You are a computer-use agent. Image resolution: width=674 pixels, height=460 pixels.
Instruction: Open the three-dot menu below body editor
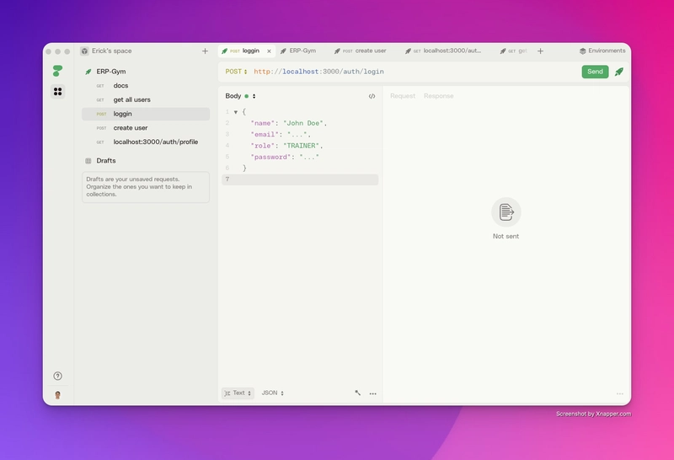click(372, 393)
